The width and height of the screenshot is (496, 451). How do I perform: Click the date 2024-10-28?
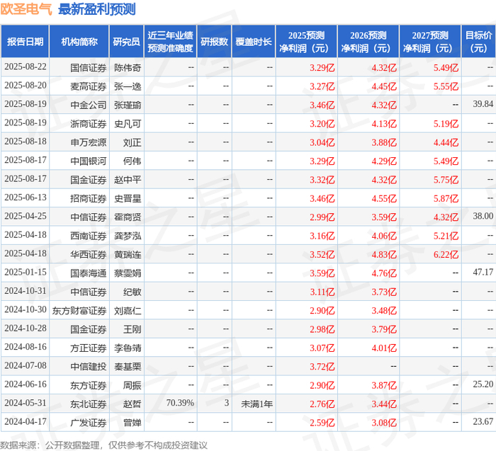(x=26, y=329)
